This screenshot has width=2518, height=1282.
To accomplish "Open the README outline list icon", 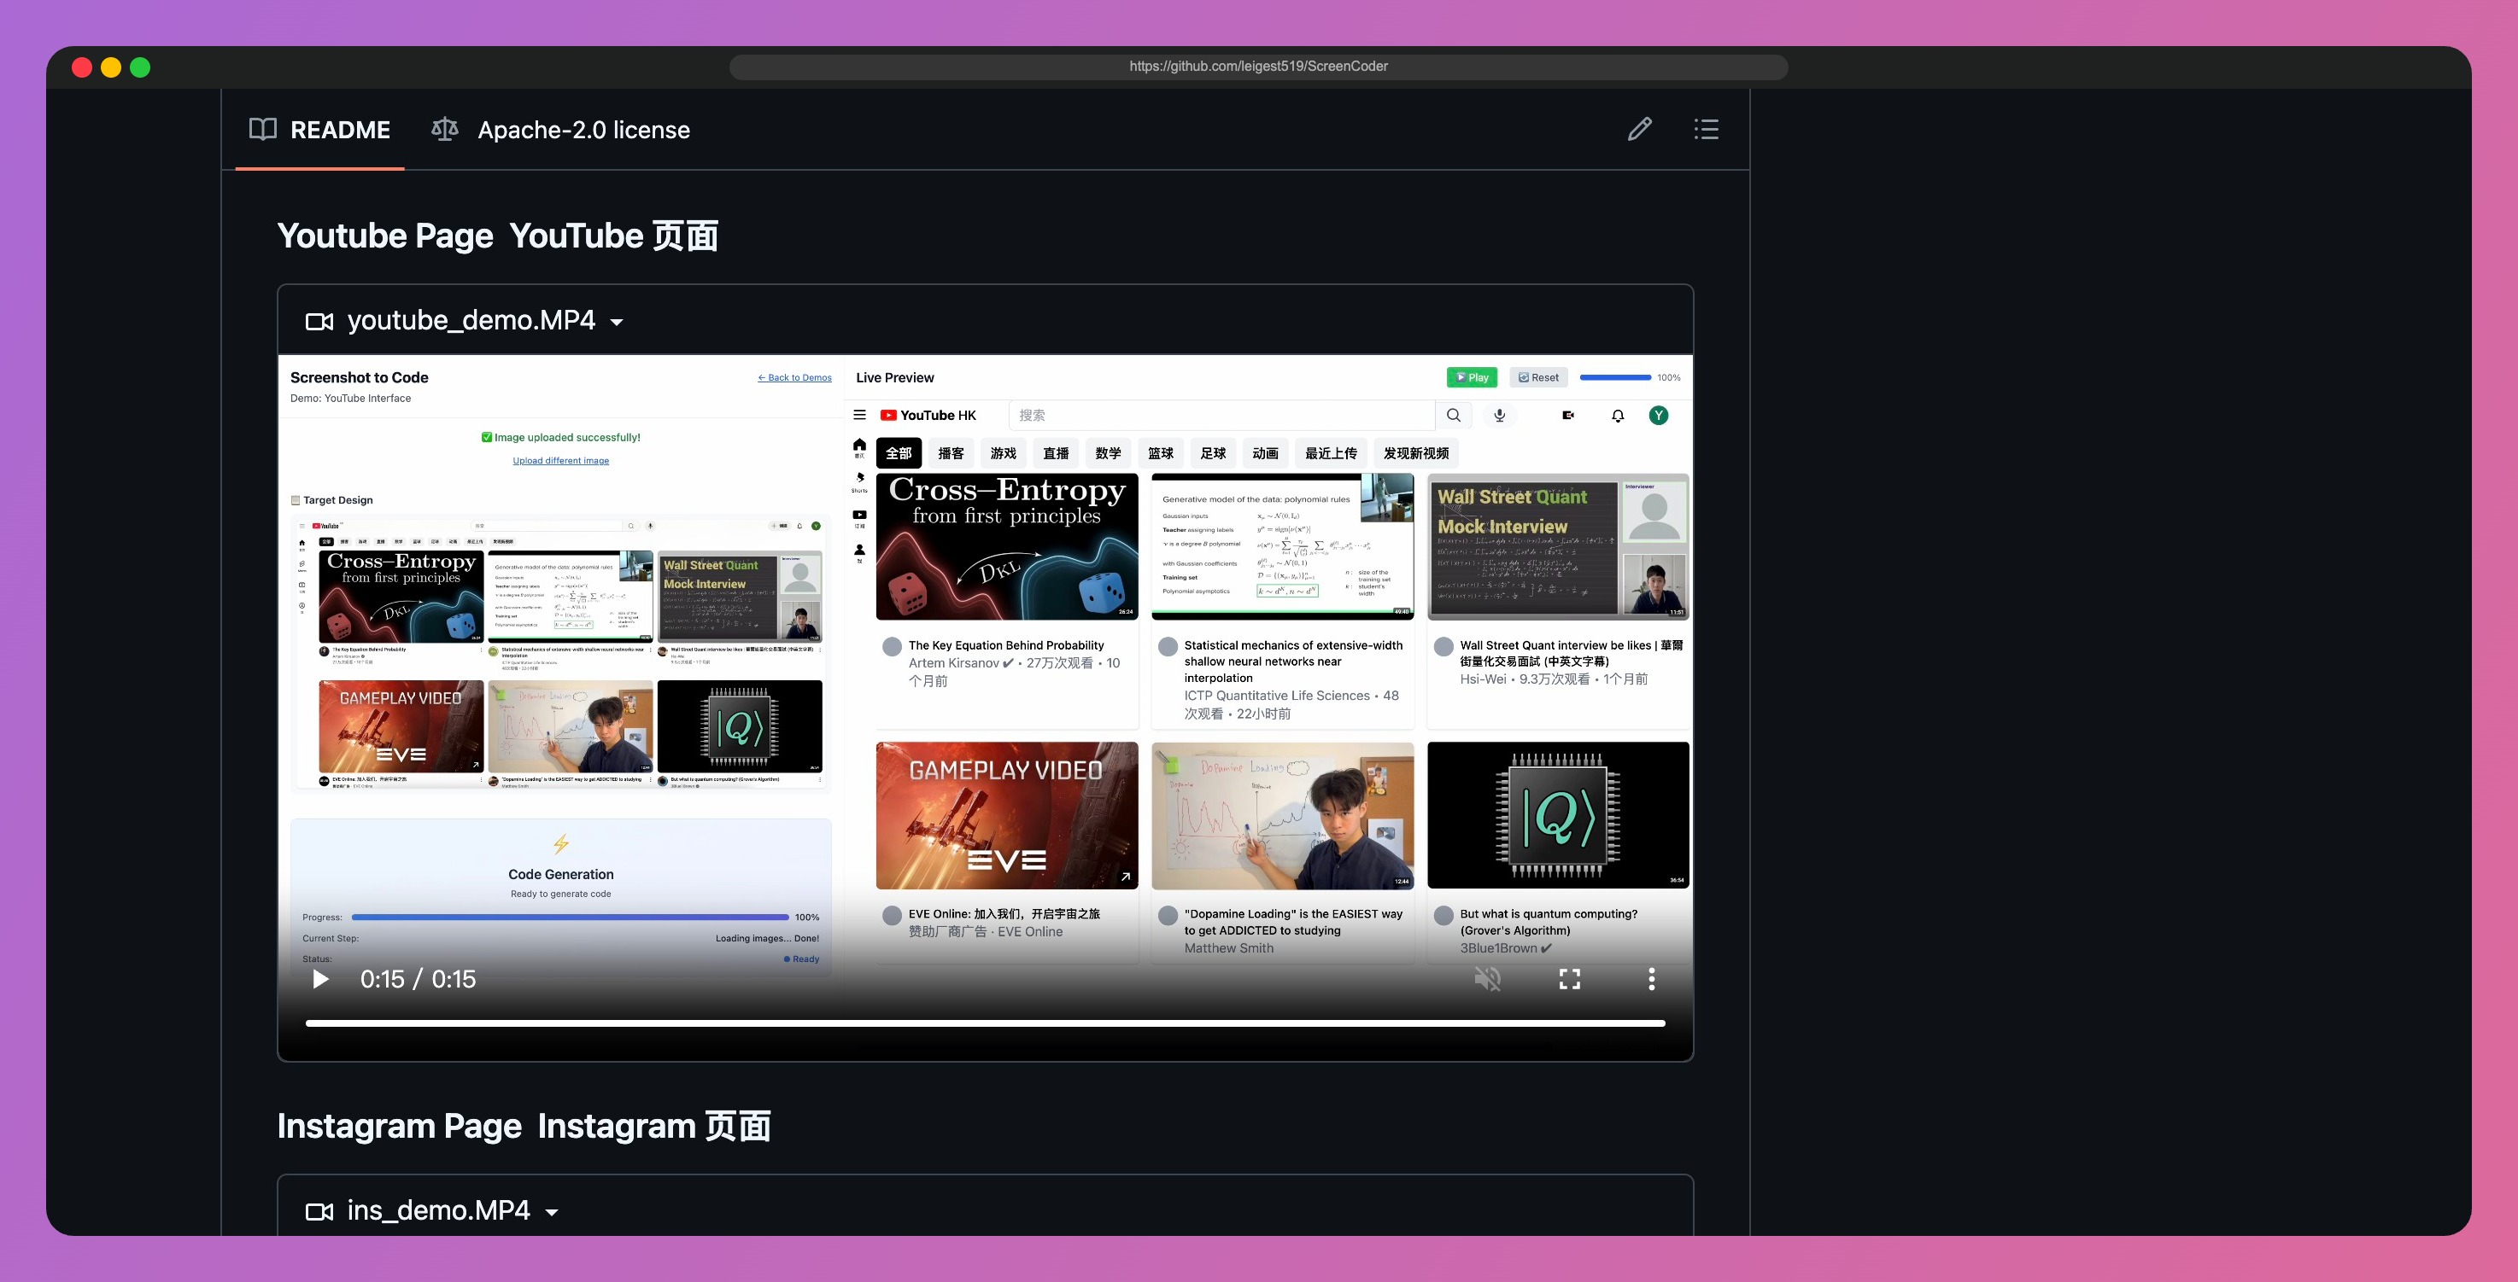I will pos(1706,129).
